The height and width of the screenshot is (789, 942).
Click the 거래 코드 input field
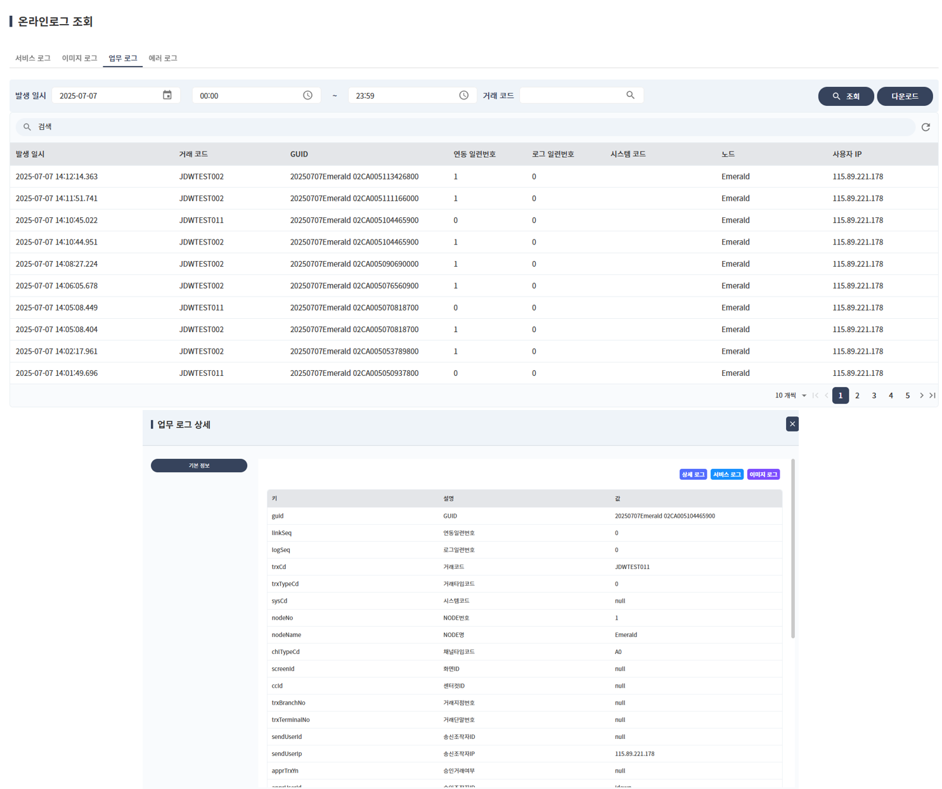tap(574, 94)
